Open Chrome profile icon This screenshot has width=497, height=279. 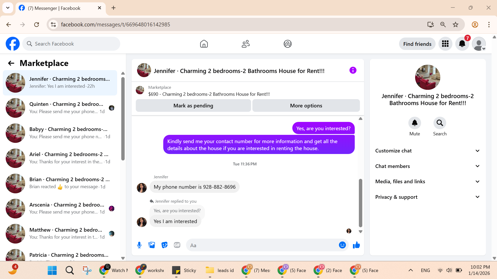point(475,25)
